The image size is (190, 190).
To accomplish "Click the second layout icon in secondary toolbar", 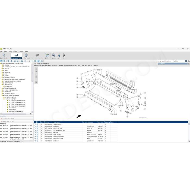I will pos(4,61).
